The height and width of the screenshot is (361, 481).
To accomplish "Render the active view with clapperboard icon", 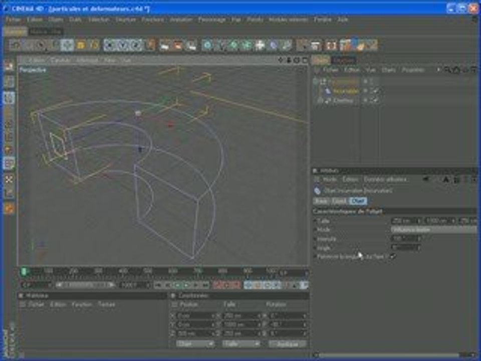I will pos(165,46).
